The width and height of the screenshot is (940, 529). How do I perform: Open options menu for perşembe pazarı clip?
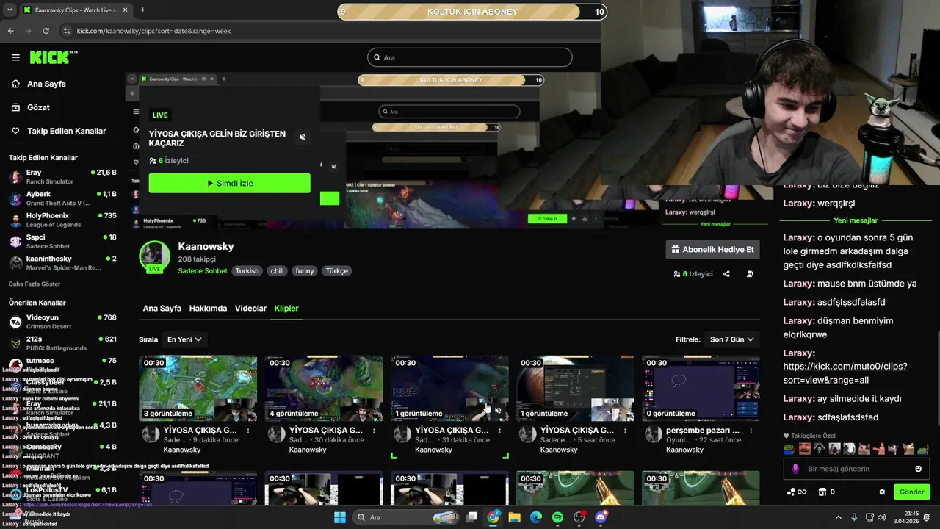point(751,431)
